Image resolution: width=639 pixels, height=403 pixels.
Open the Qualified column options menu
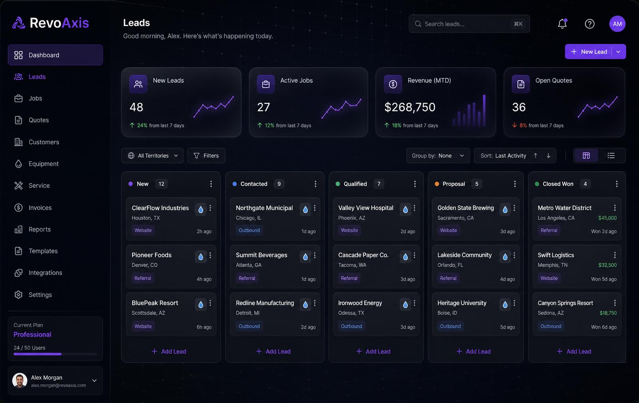click(x=415, y=184)
